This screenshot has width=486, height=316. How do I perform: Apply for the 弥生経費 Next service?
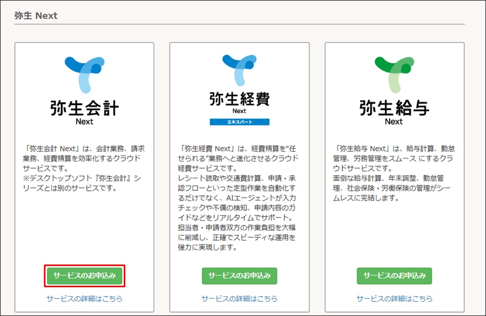[x=239, y=276]
